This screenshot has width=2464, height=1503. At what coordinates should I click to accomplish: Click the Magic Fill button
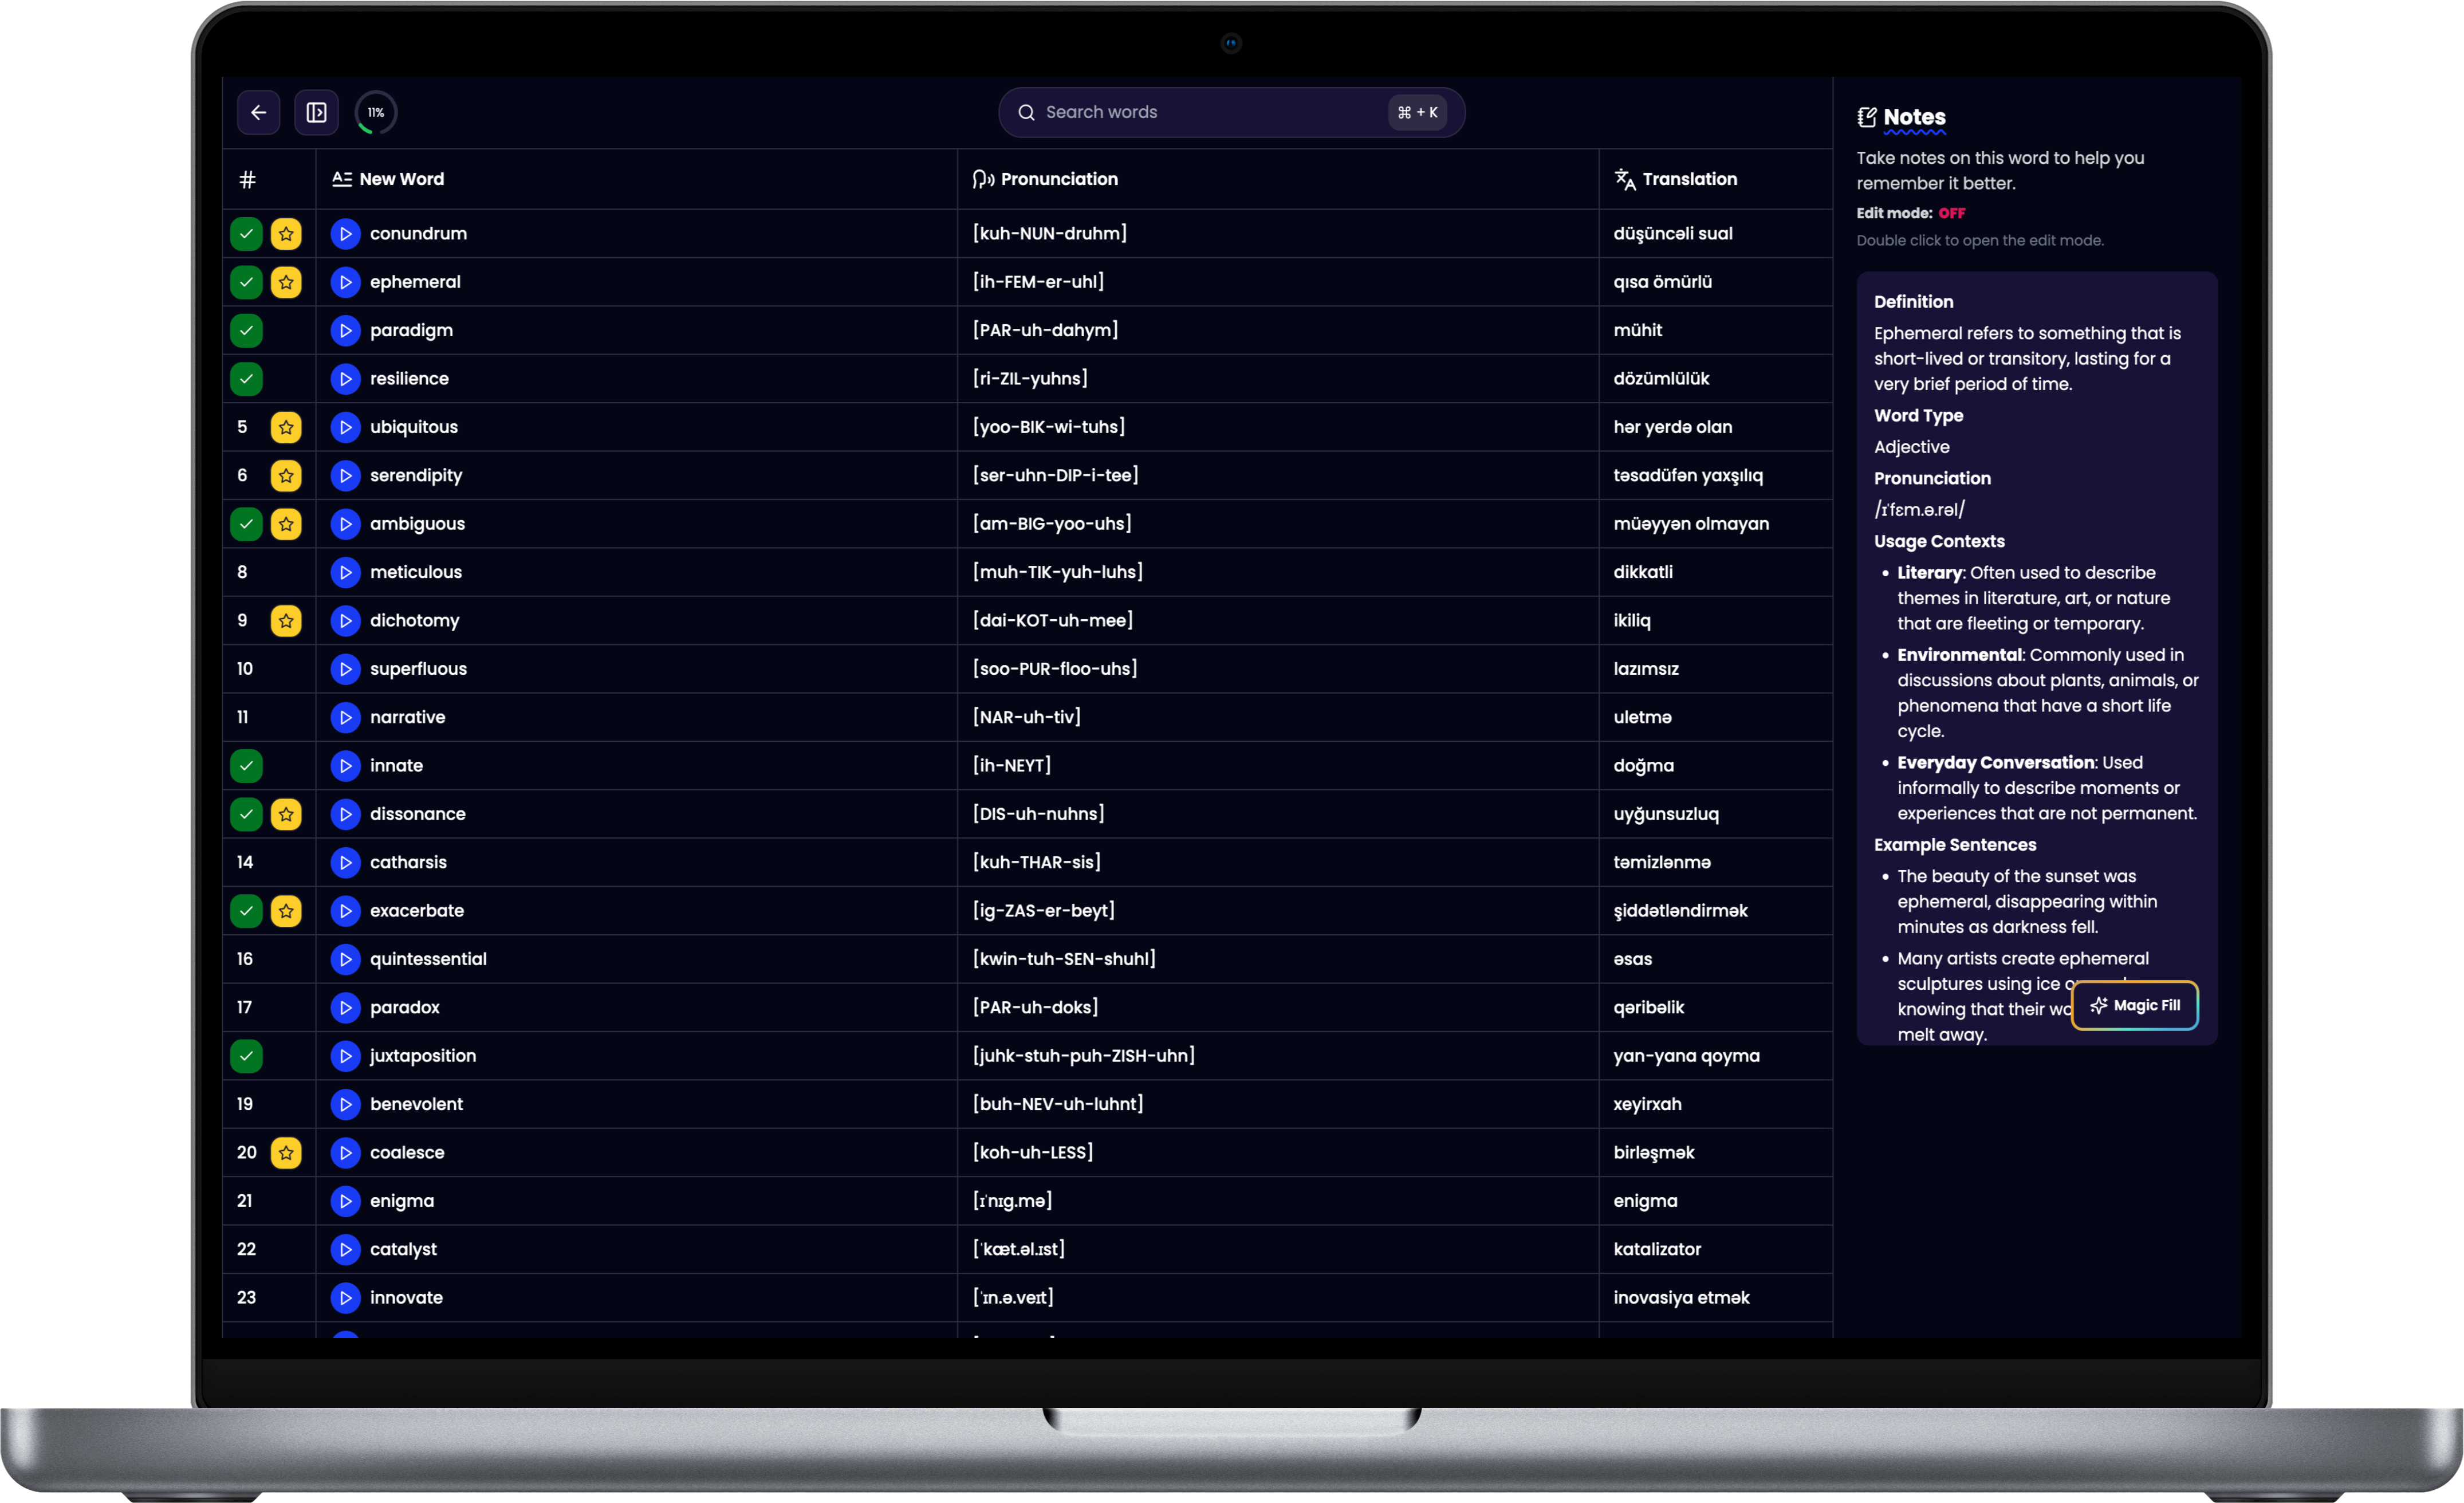2134,1005
